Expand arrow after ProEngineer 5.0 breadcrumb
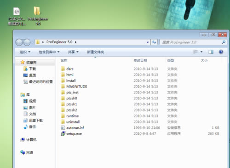The width and height of the screenshot is (230, 168). click(76, 42)
